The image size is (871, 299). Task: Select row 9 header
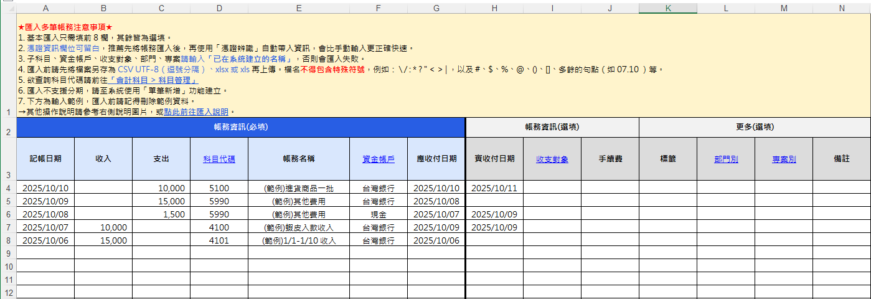pyautogui.click(x=8, y=254)
